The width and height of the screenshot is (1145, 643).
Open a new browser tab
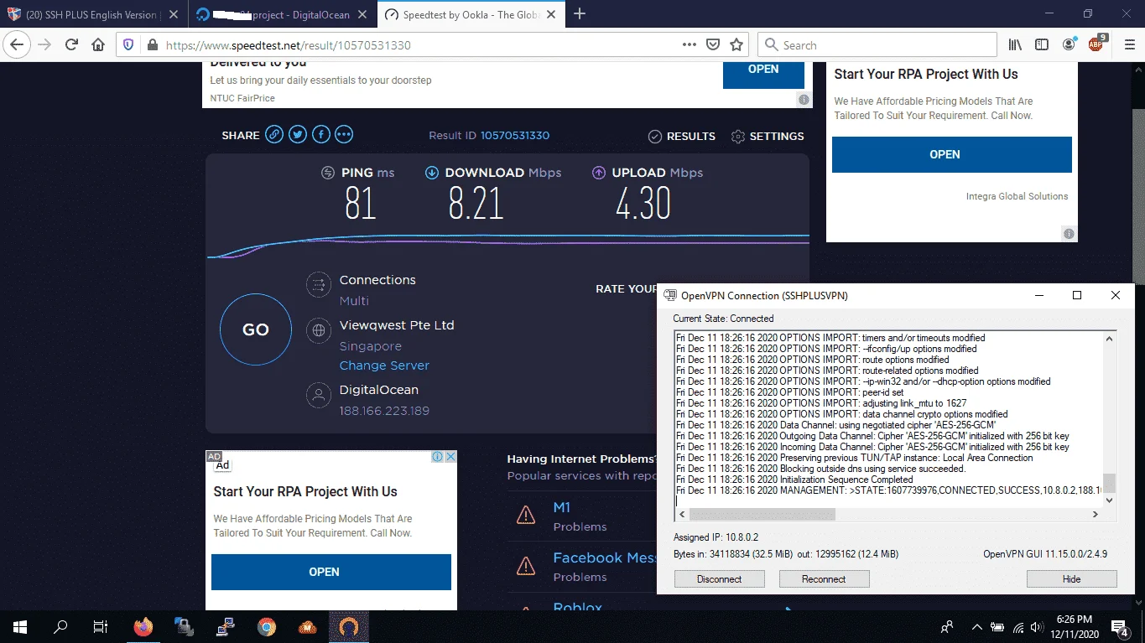click(580, 14)
